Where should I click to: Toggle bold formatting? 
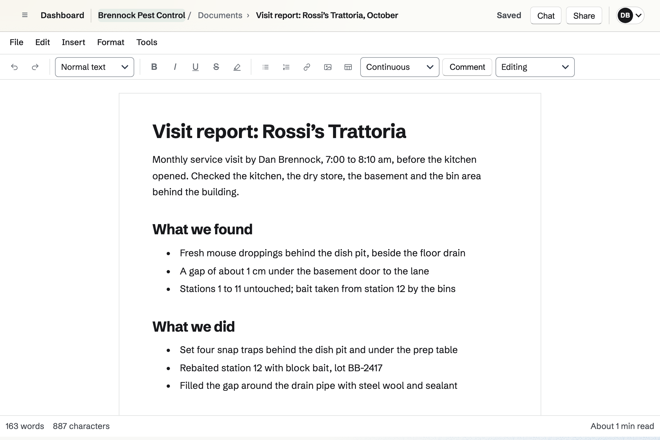[x=154, y=67]
